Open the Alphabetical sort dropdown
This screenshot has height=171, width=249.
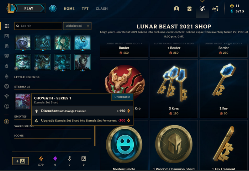(77, 26)
